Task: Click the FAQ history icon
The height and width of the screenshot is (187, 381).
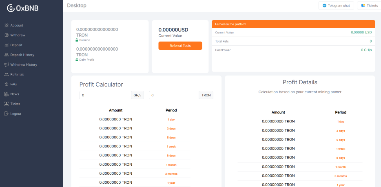Action: coord(7,84)
